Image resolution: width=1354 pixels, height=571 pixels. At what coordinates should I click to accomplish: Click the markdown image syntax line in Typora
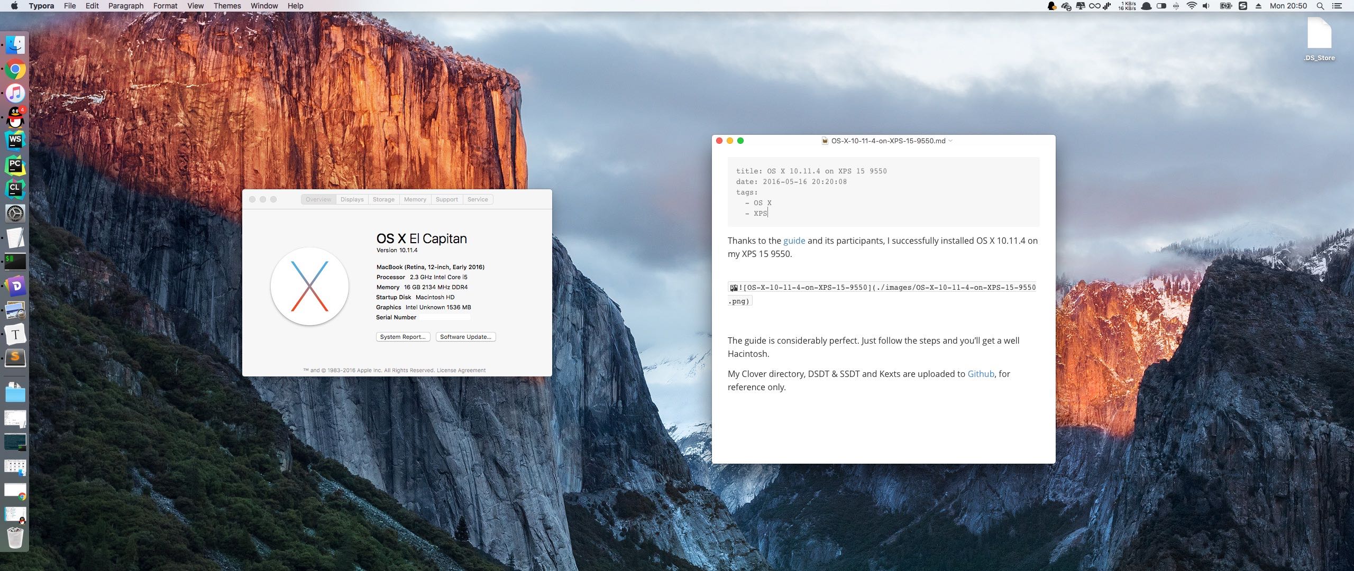[x=882, y=294]
